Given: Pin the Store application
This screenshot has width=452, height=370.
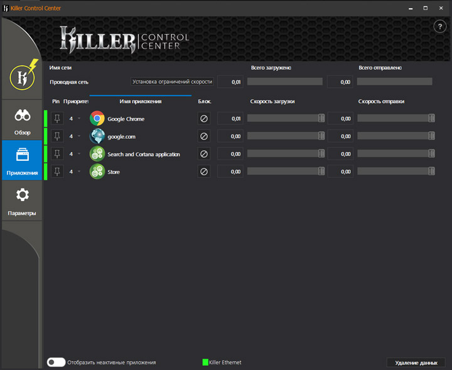Looking at the screenshot, I should (57, 171).
